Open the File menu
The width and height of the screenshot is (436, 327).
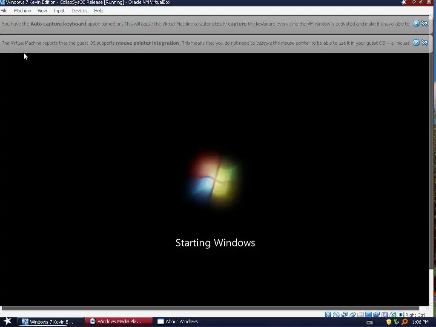pos(4,11)
